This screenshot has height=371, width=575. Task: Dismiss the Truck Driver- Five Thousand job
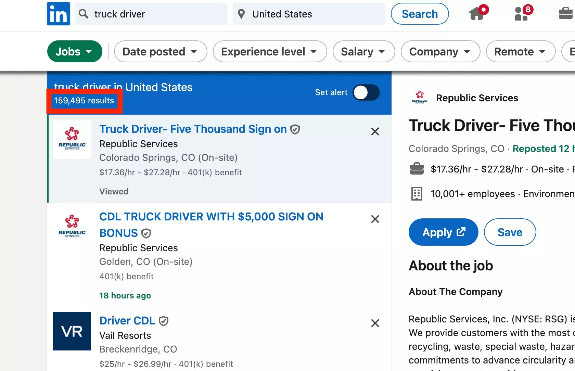click(375, 131)
